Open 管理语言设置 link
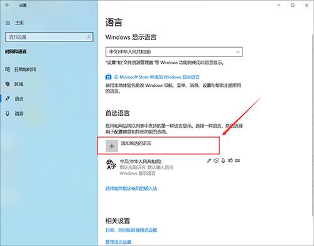The height and width of the screenshot is (246, 314). click(118, 242)
